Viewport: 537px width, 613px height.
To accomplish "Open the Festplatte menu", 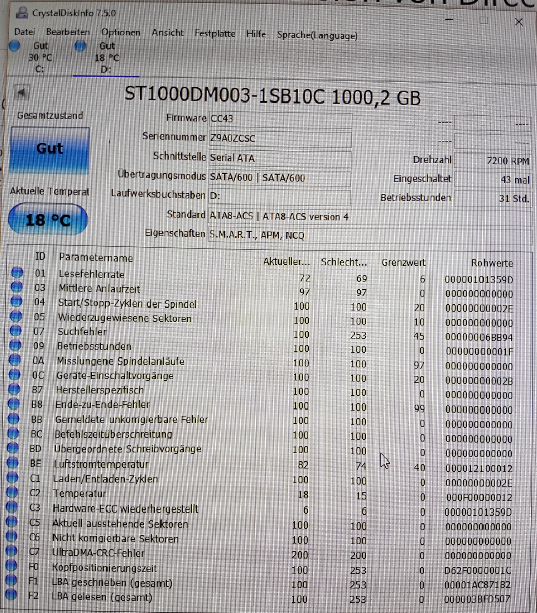I will tap(215, 34).
